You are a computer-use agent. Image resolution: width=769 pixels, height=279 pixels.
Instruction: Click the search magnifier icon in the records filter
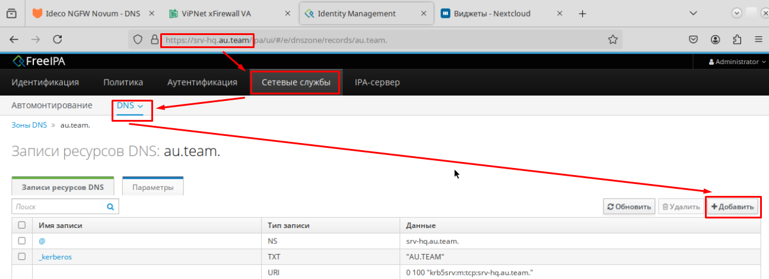[110, 207]
